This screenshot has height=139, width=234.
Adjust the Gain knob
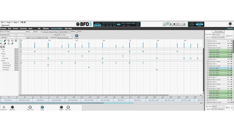pos(230,24)
